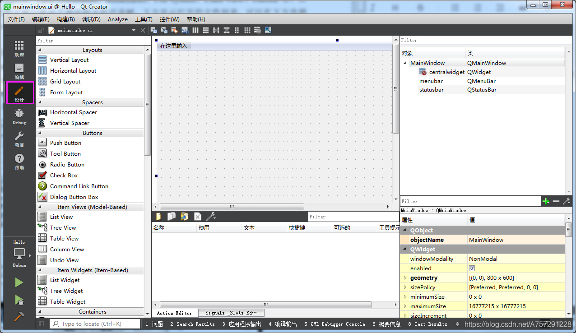Screen dimensions: 576x333
Task: Open 项目 (Projects) mode
Action: [19, 139]
